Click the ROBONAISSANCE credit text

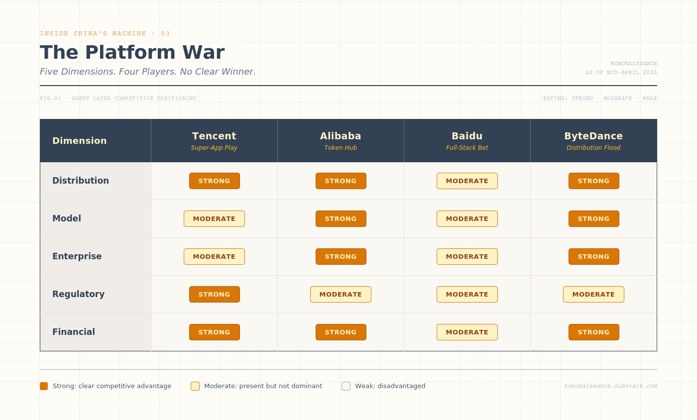pos(634,64)
